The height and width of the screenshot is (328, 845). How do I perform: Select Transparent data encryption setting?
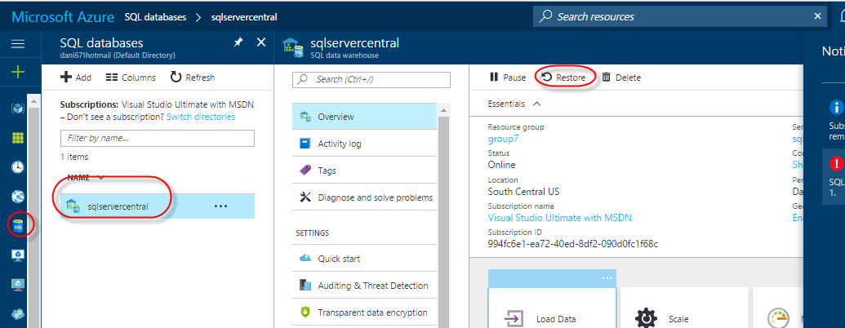pos(371,312)
